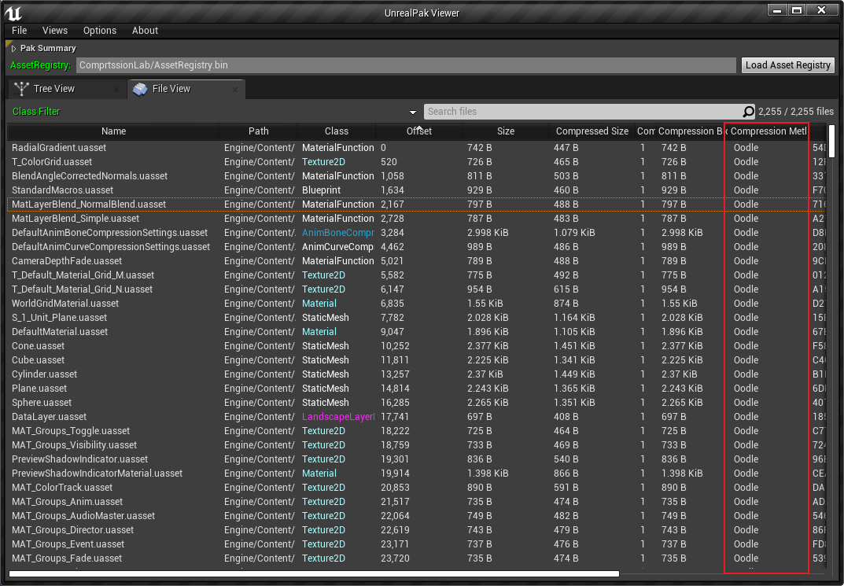Click the Load Asset Registry button

(x=788, y=65)
